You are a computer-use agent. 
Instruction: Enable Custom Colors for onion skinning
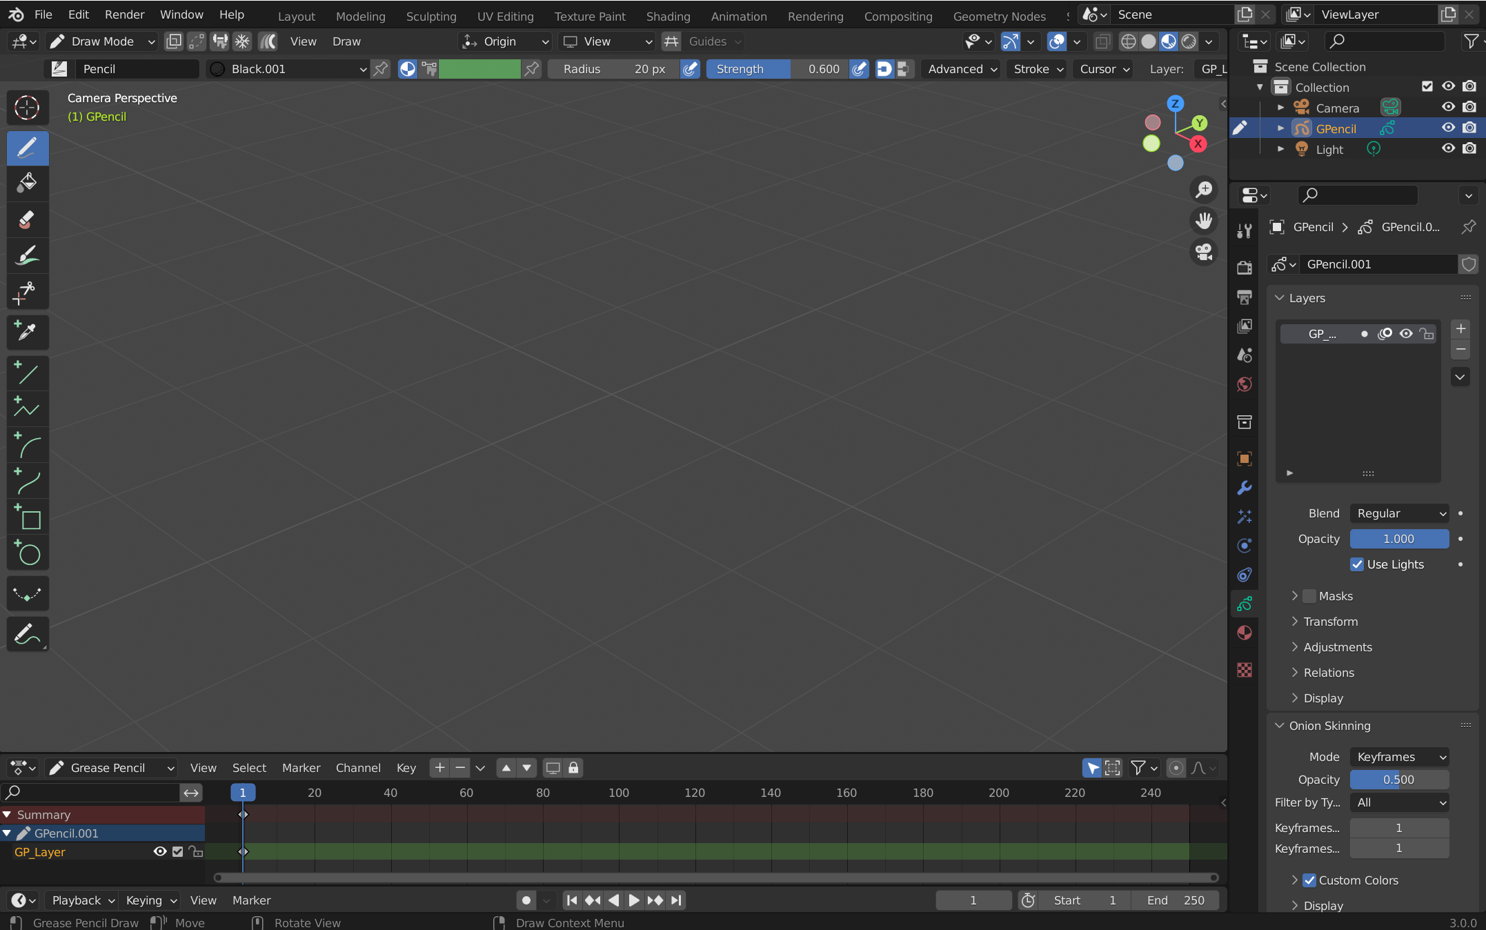pos(1310,881)
